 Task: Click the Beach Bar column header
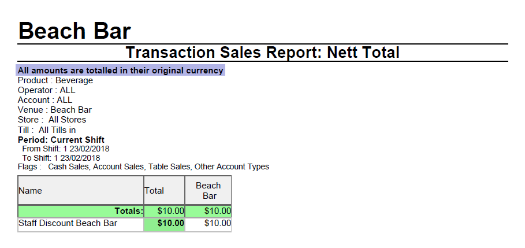pyautogui.click(x=208, y=190)
